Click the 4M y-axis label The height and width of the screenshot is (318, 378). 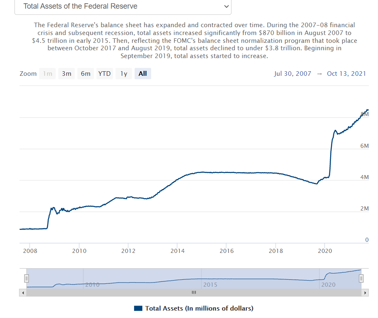364,177
